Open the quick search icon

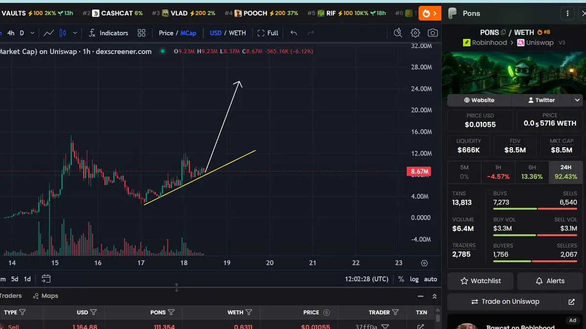(x=398, y=33)
